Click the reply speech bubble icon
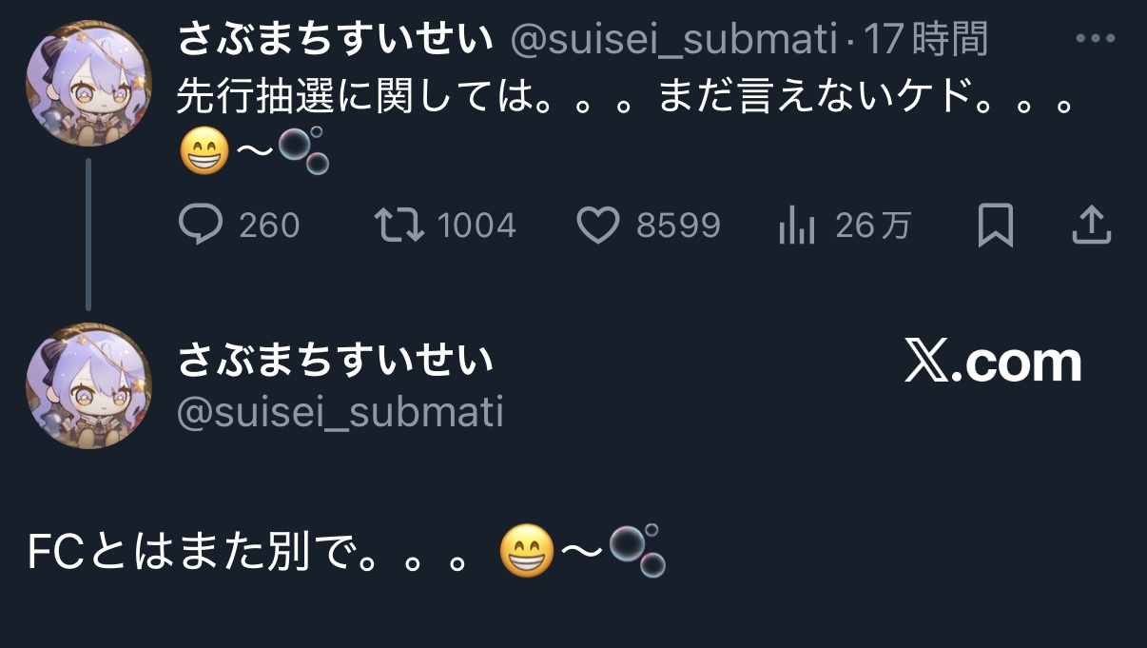This screenshot has width=1147, height=648. click(x=201, y=226)
